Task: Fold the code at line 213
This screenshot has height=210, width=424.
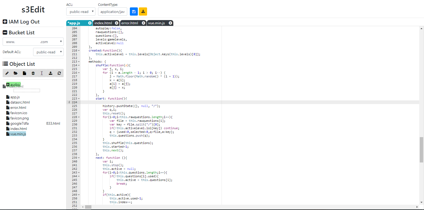Action: click(79, 62)
